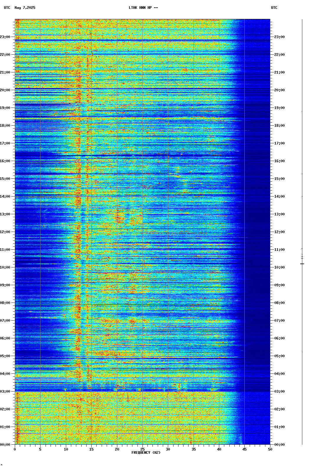Screen dimensions: 315x468
Task: Select the 10:00 time label on the right axis
Action: [279, 267]
